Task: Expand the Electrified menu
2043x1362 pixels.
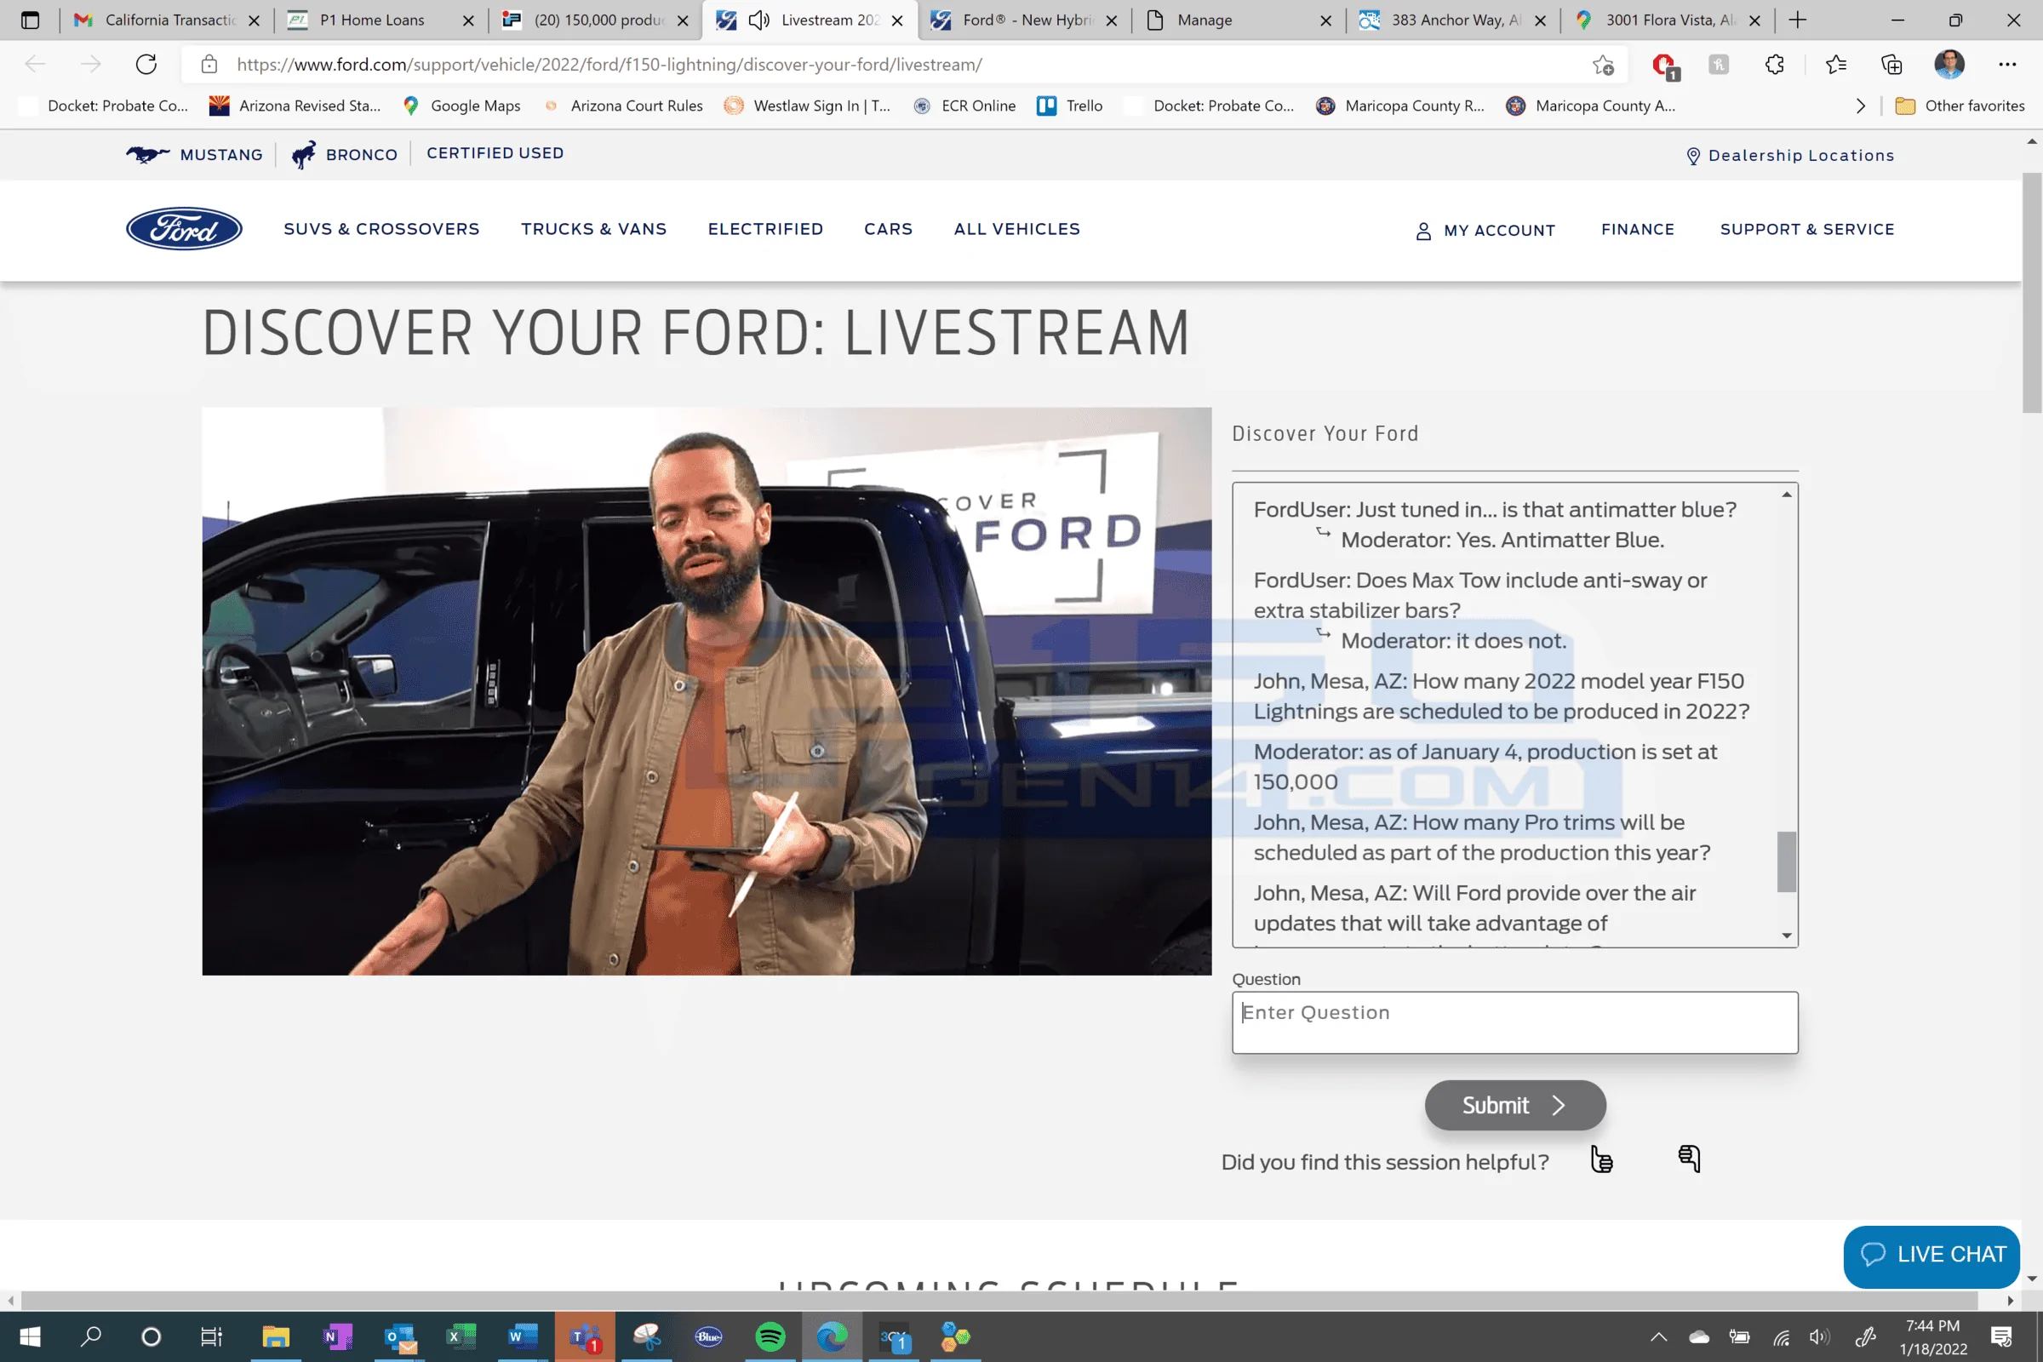Action: [x=765, y=228]
